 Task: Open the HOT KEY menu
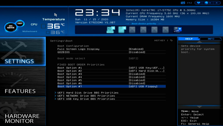tap(160, 41)
